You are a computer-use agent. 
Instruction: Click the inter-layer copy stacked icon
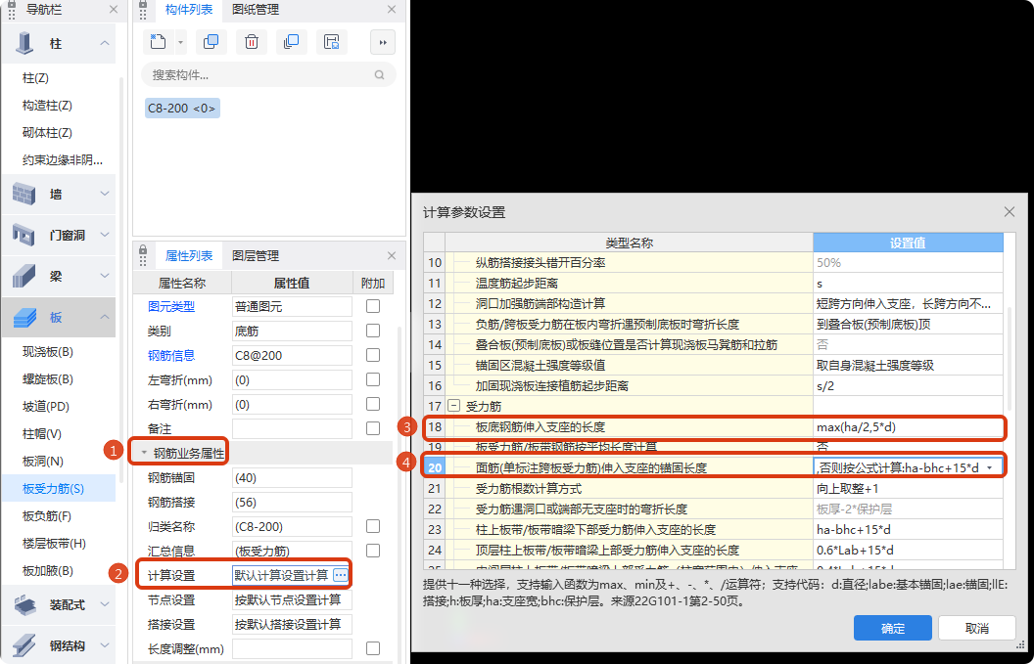pyautogui.click(x=292, y=42)
